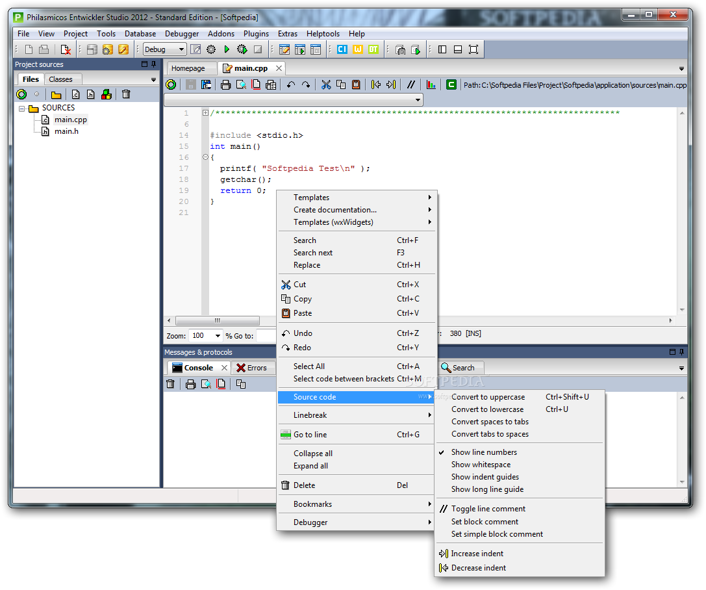This screenshot has height=590, width=706.
Task: Click the editor save-all floppy icon
Action: (x=207, y=84)
